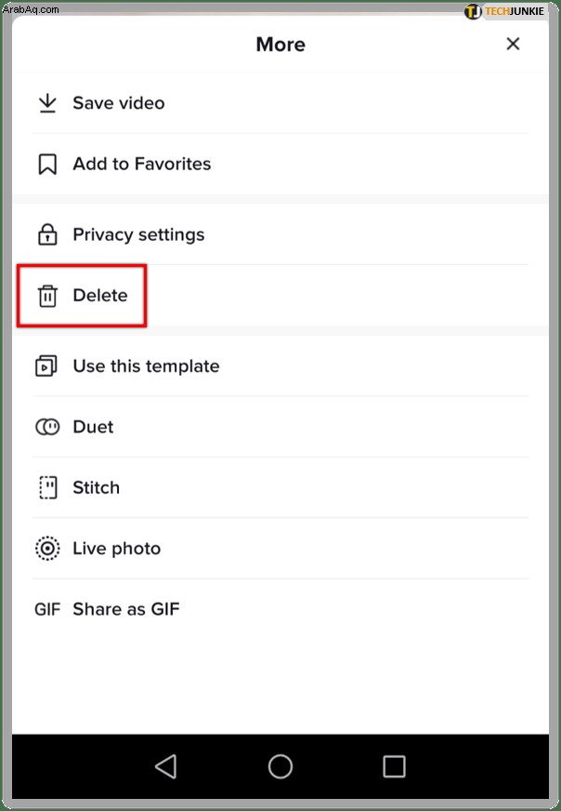Viewport: 561px width, 811px height.
Task: Close the More menu with X
Action: point(513,44)
